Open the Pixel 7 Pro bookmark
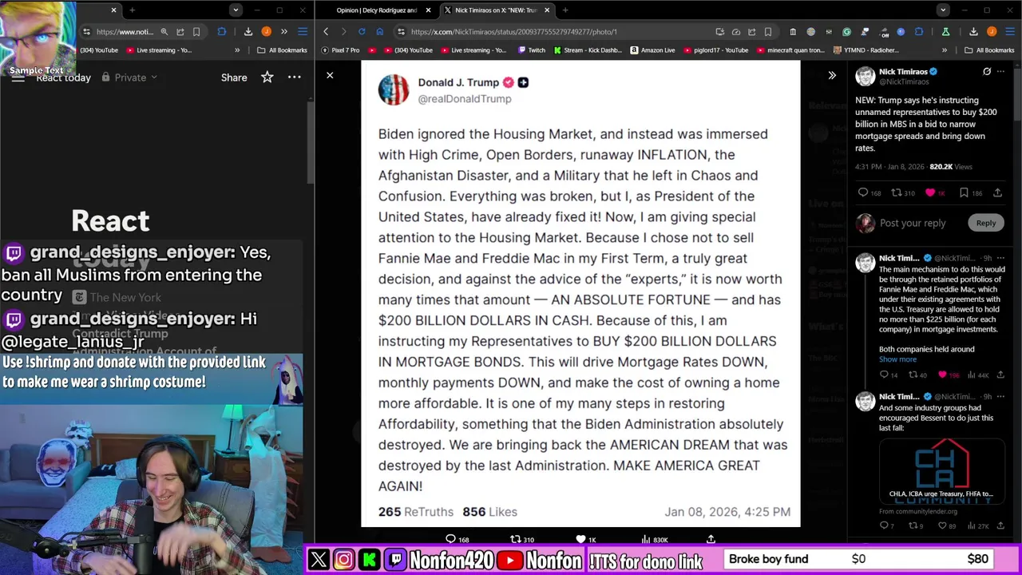The width and height of the screenshot is (1022, 575). pos(340,50)
